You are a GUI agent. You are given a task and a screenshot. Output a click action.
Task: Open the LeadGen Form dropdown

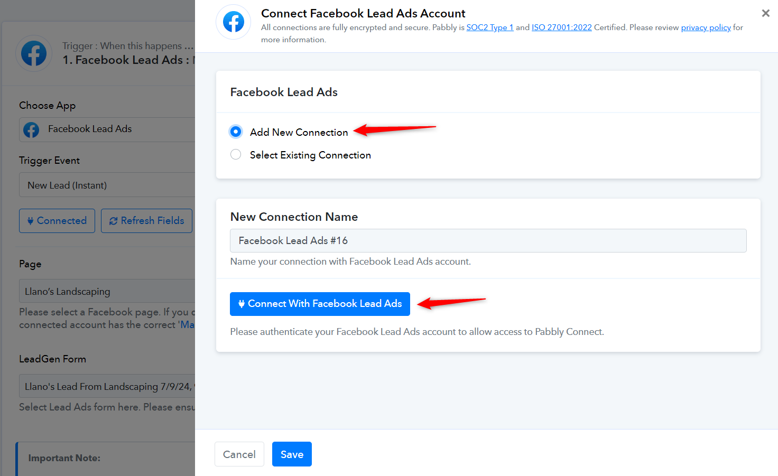107,386
